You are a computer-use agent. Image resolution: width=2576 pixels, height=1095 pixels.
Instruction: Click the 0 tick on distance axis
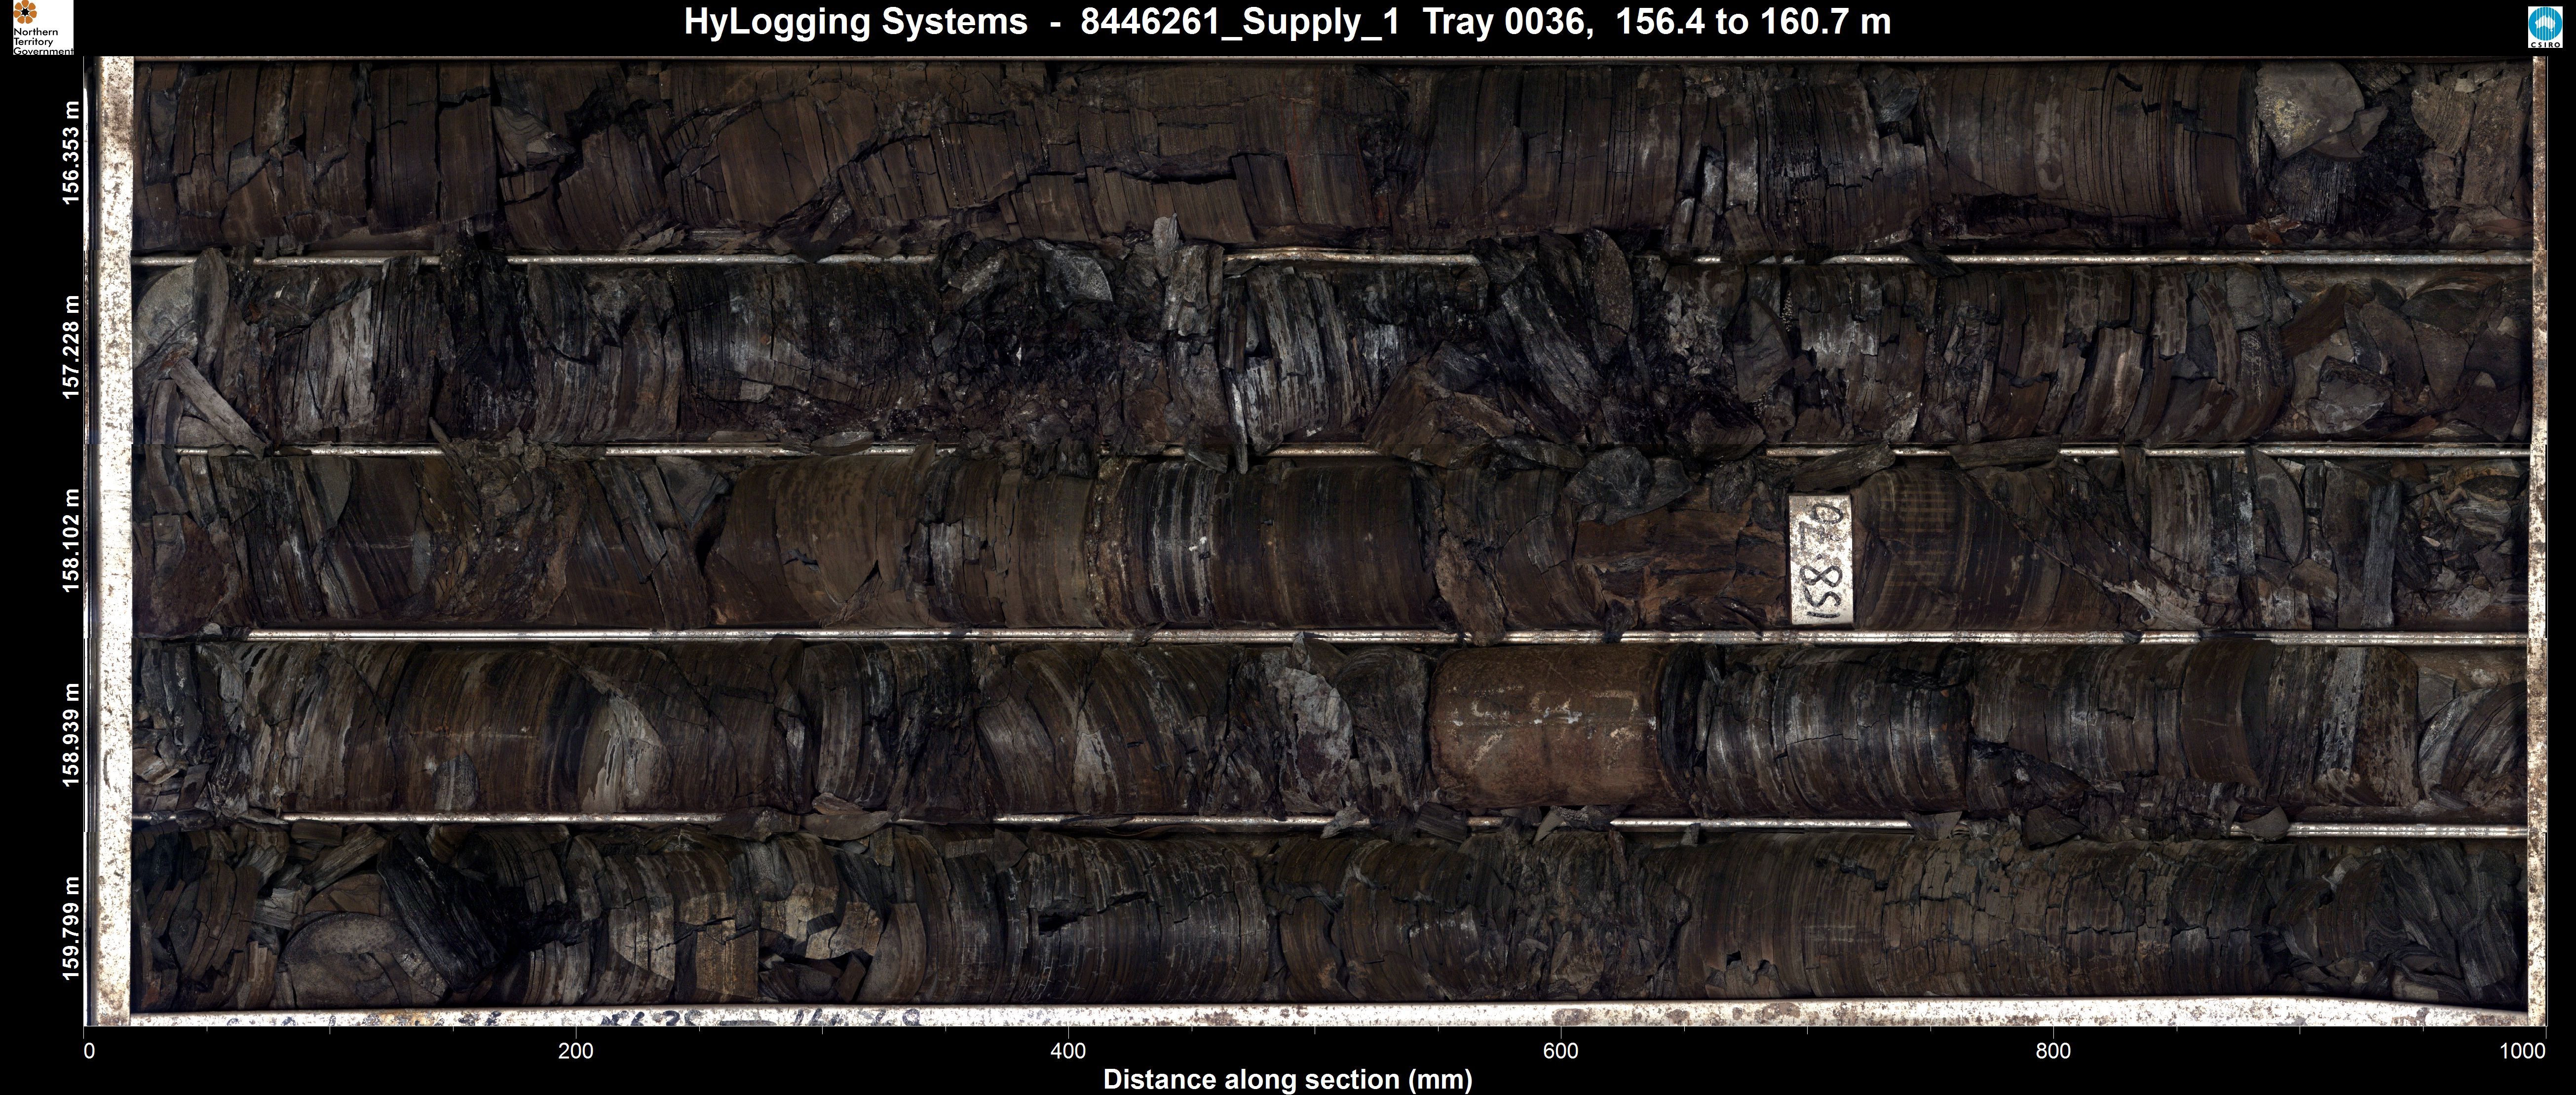(90, 1051)
